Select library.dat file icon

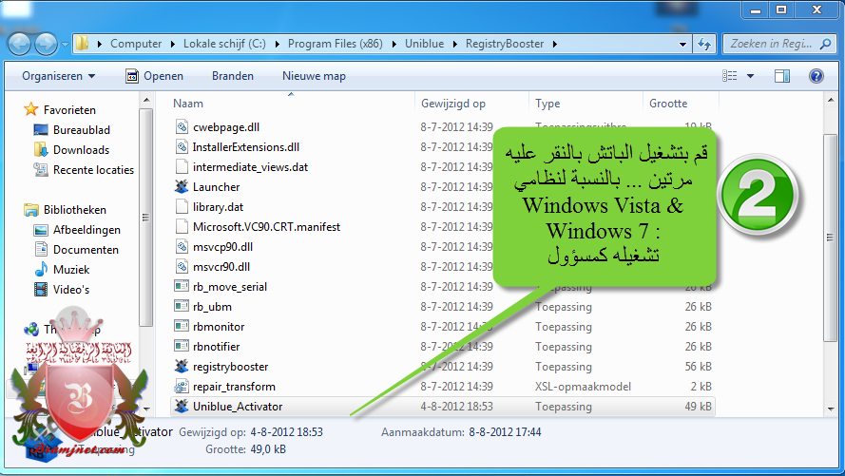[182, 206]
